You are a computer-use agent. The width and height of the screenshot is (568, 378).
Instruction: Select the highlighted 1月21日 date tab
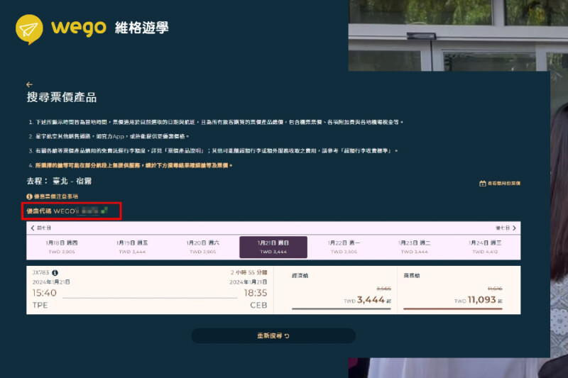[273, 247]
